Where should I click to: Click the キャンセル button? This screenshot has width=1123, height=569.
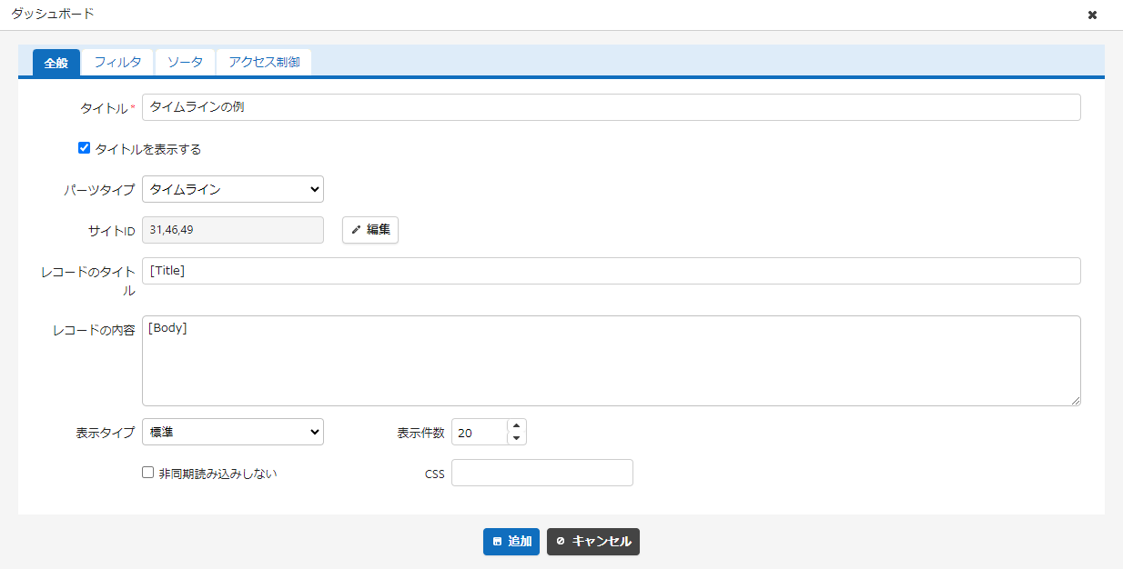593,542
